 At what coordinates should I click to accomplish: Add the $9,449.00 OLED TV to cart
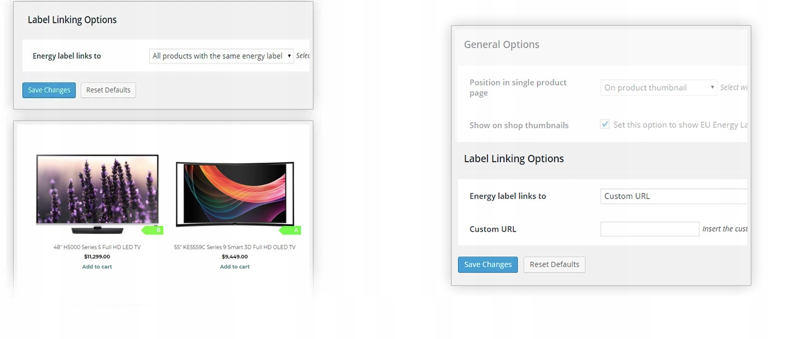[x=235, y=267]
